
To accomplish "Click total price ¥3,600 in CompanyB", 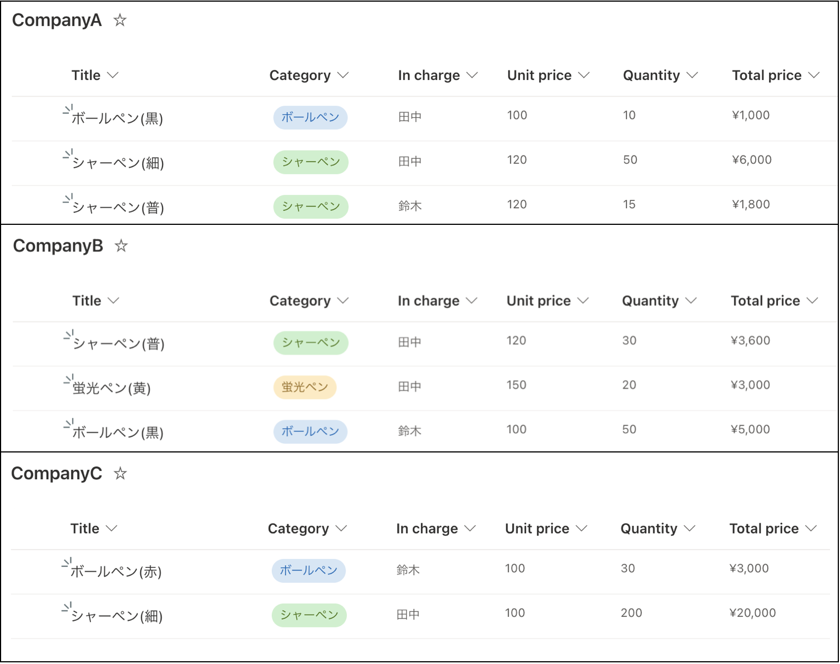I will (x=750, y=341).
